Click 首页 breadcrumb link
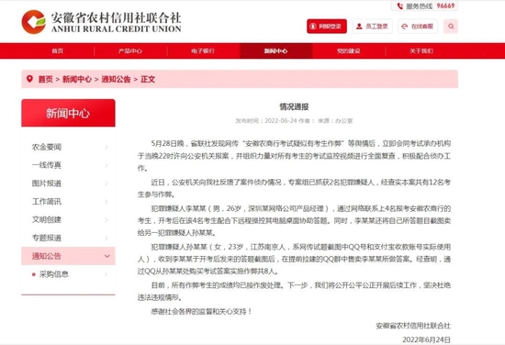Image resolution: width=505 pixels, height=345 pixels. click(x=45, y=79)
